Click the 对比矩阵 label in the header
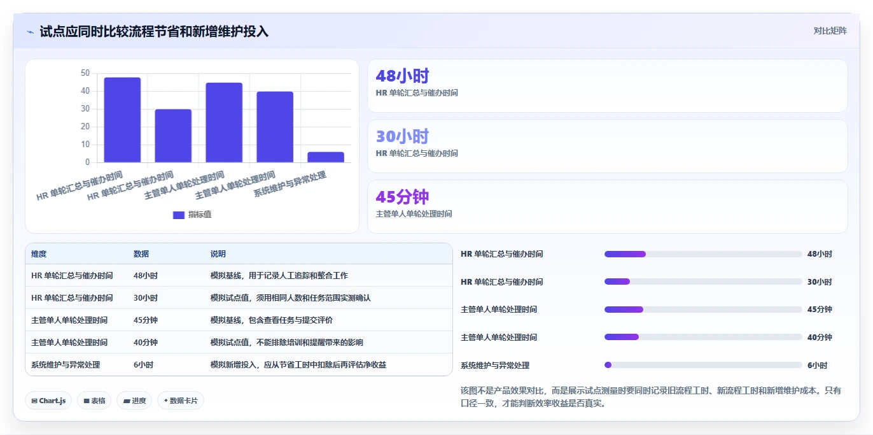Screen dimensions: 873x435 (x=830, y=31)
